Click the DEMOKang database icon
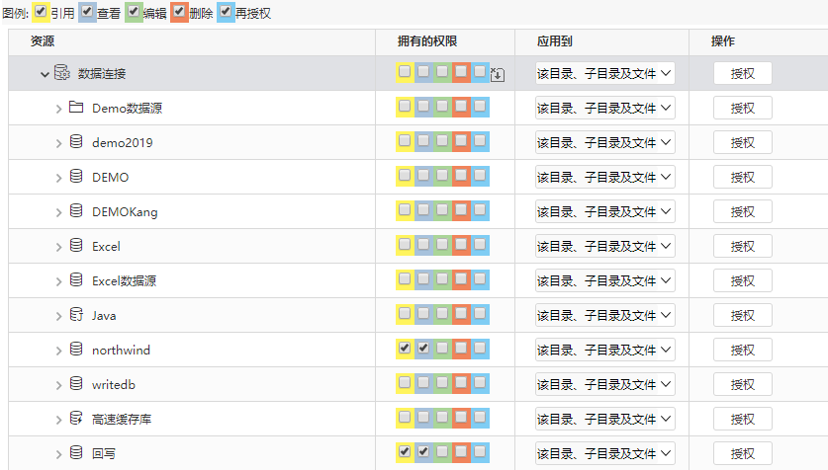This screenshot has height=470, width=828. click(x=76, y=210)
